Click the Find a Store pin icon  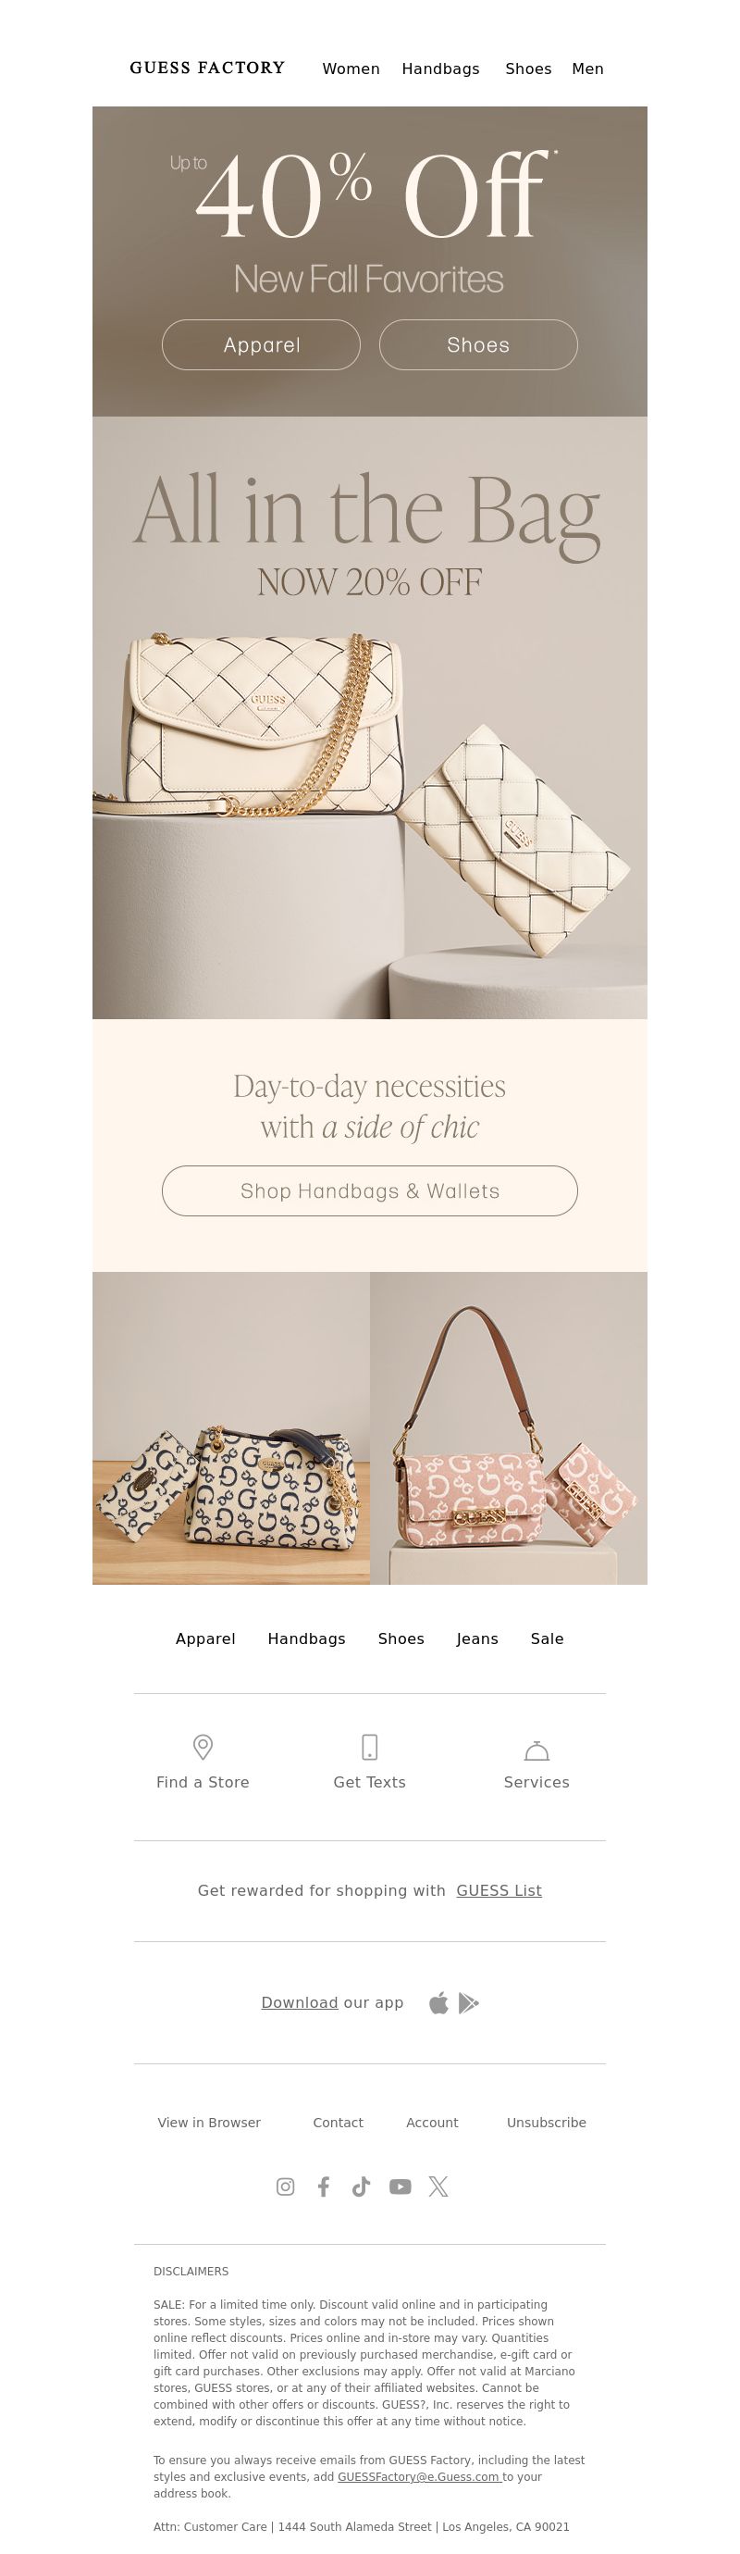203,1746
